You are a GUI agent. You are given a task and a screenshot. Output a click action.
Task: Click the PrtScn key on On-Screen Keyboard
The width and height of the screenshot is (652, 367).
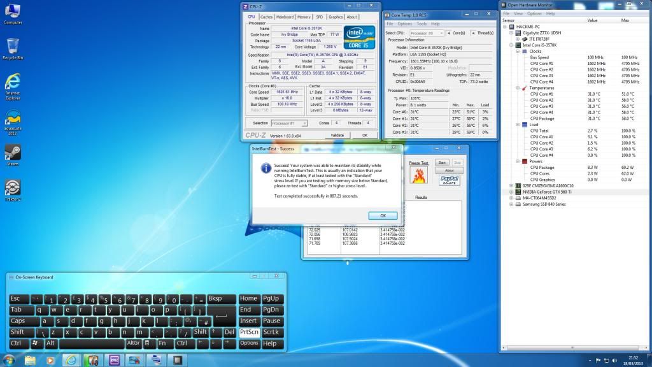click(x=249, y=332)
